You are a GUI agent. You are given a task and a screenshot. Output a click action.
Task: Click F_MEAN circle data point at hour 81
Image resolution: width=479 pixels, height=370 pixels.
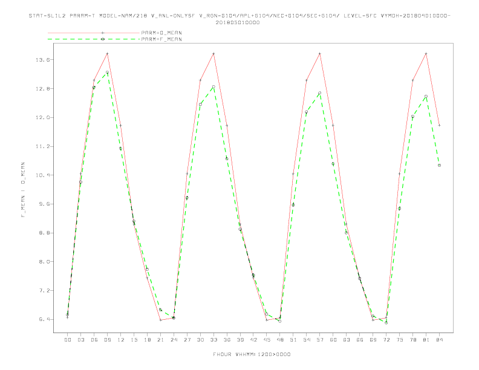pyautogui.click(x=426, y=97)
